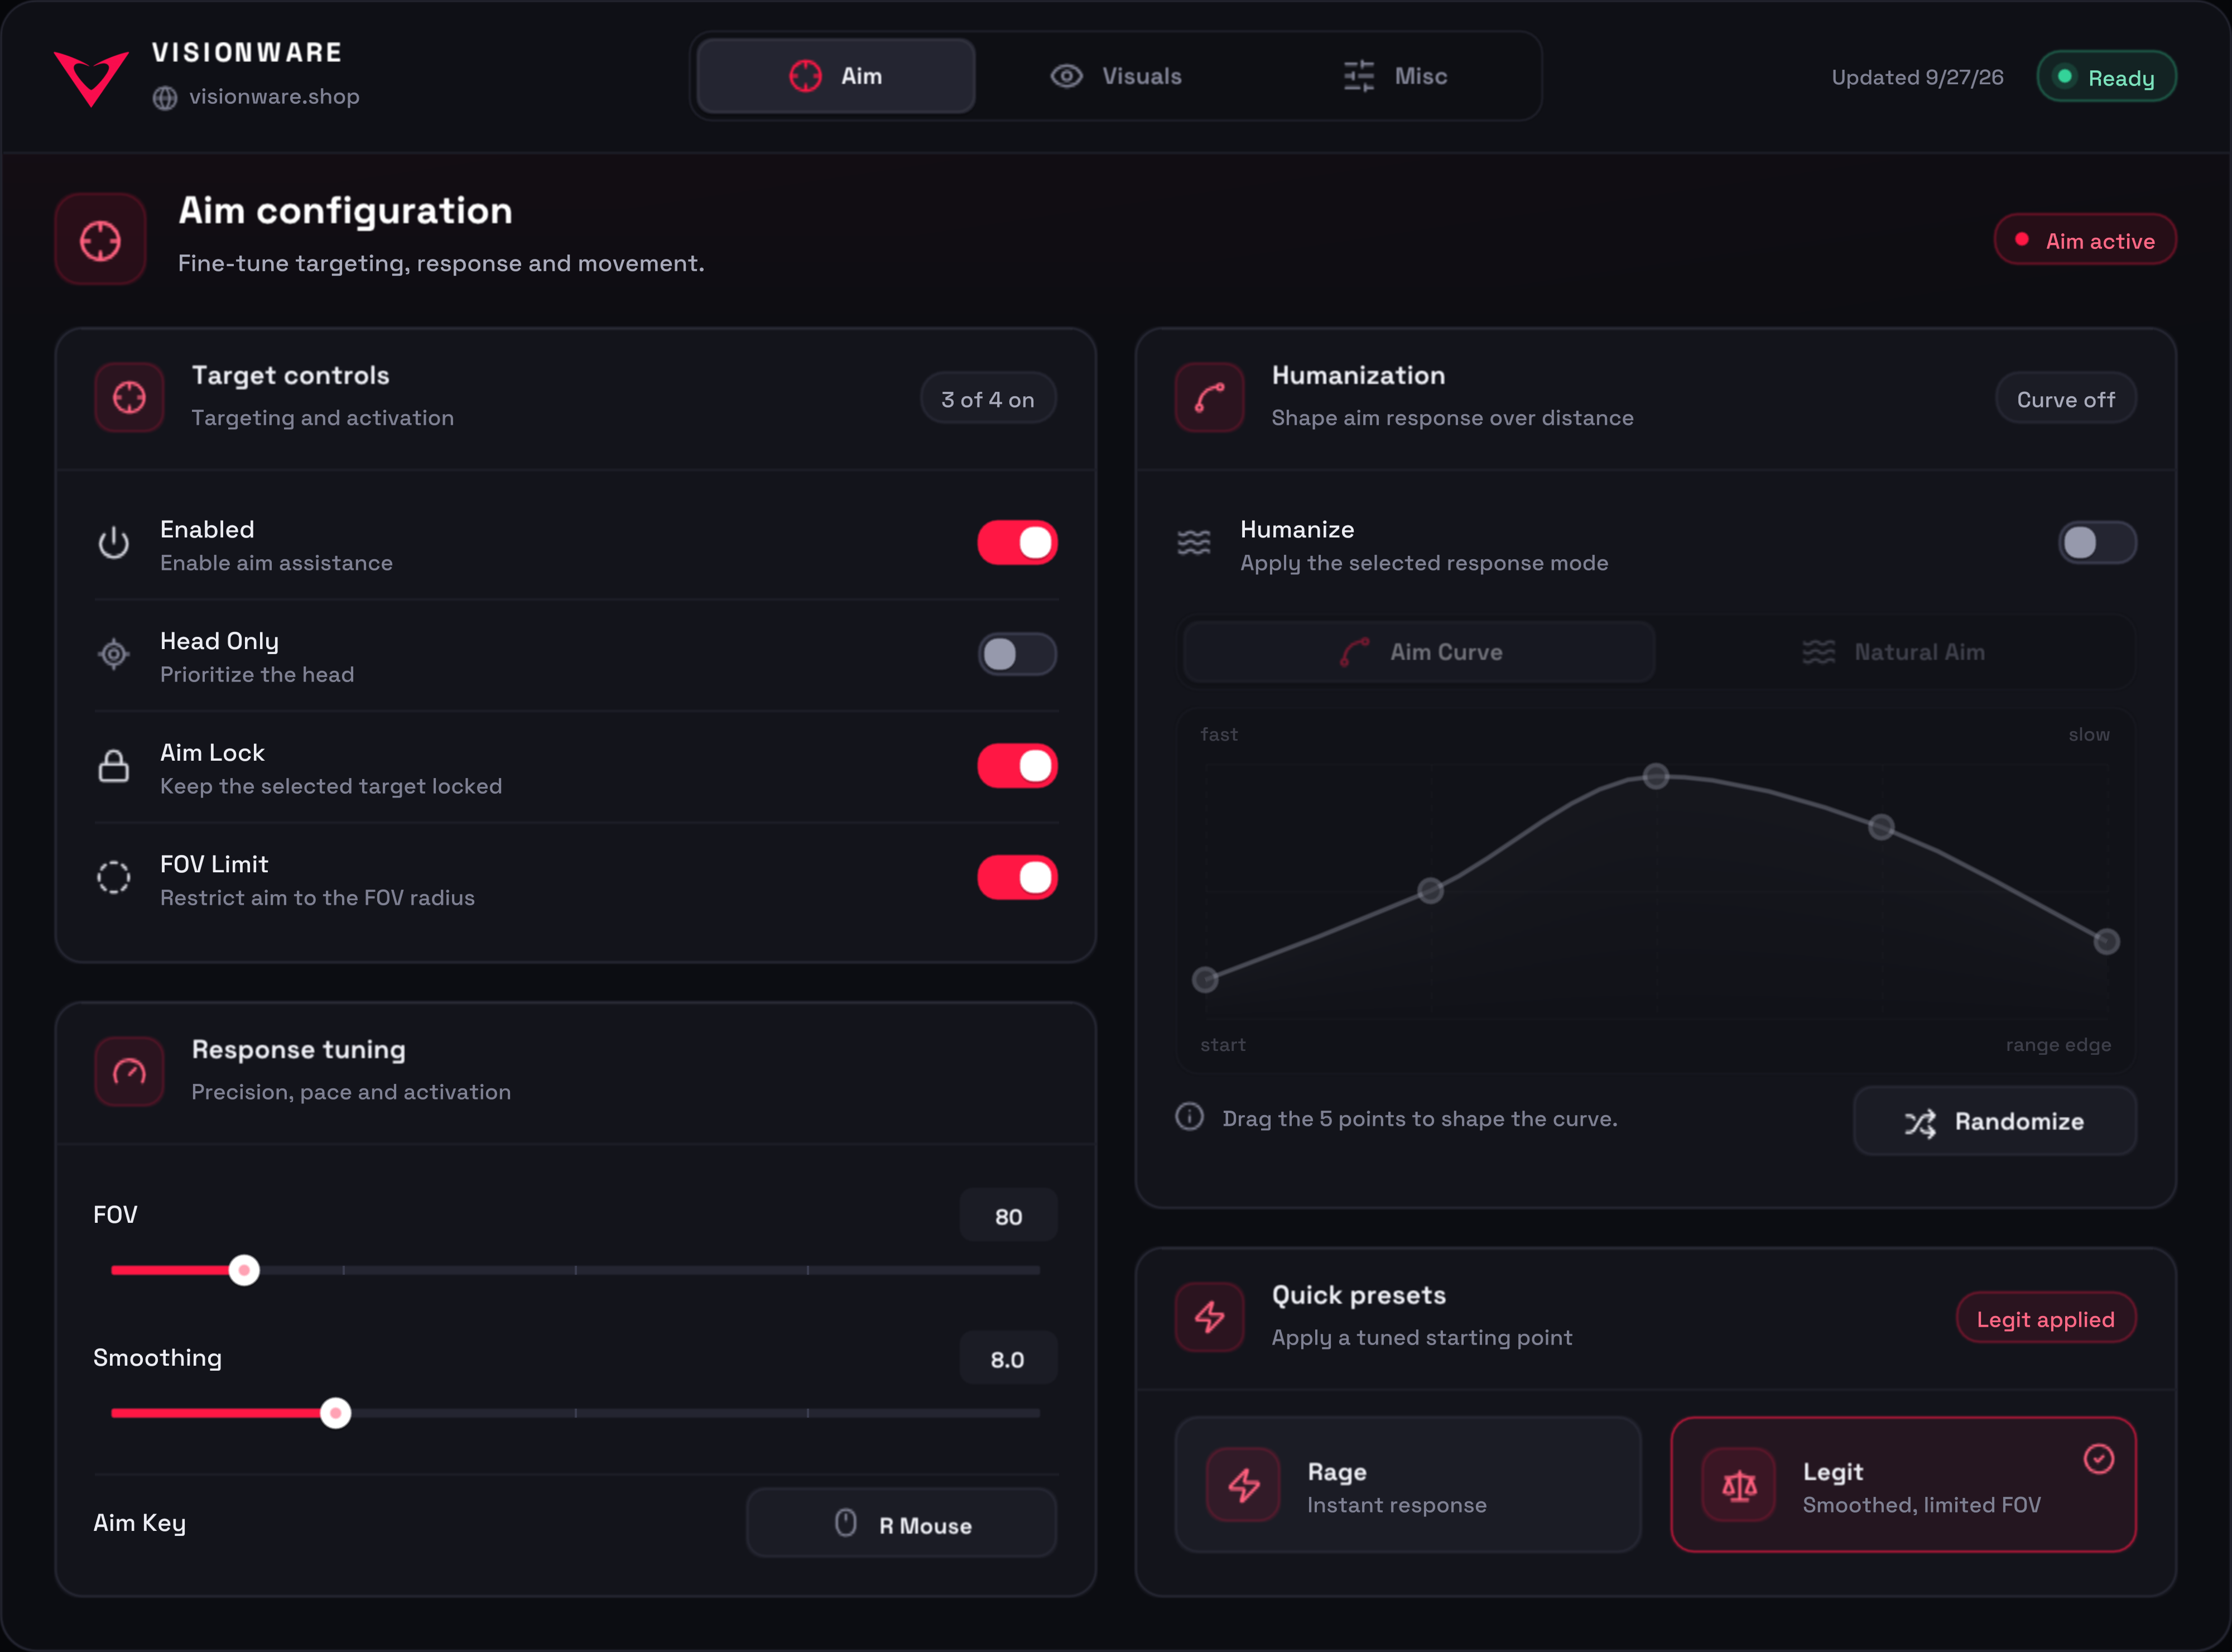Click the green Ready status badge
The image size is (2232, 1652).
click(2107, 77)
